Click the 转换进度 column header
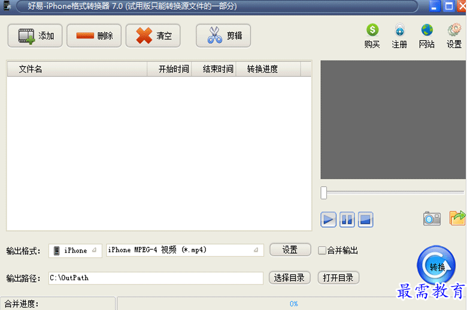 click(x=268, y=69)
